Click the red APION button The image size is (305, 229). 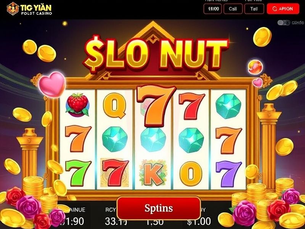tap(283, 9)
